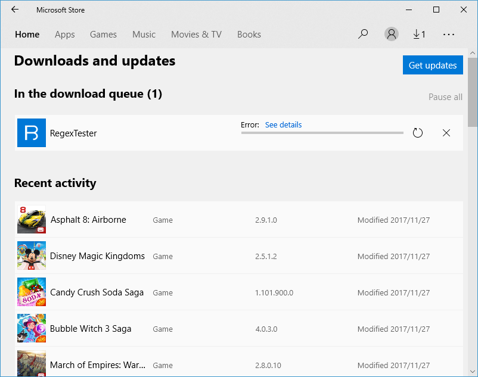The height and width of the screenshot is (377, 478).
Task: Maximize the Microsoft Store window
Action: pyautogui.click(x=436, y=10)
